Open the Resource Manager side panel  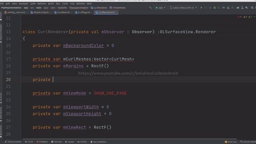point(1,33)
